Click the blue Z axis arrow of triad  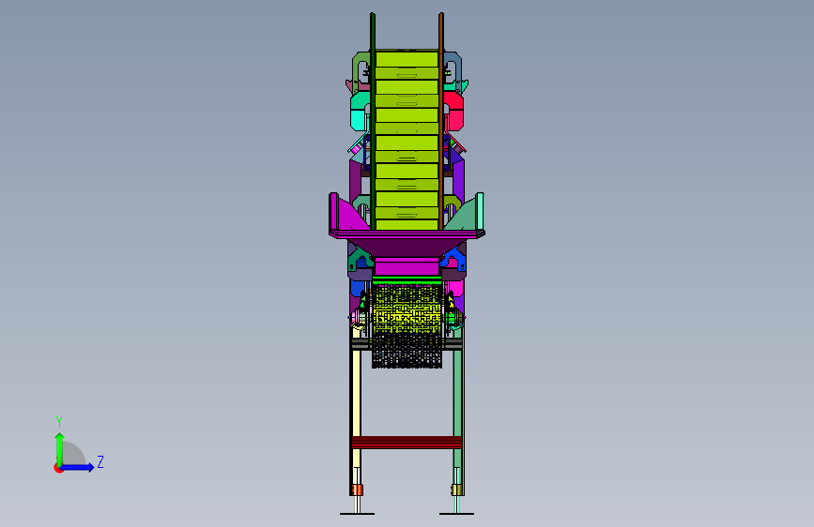coord(78,467)
